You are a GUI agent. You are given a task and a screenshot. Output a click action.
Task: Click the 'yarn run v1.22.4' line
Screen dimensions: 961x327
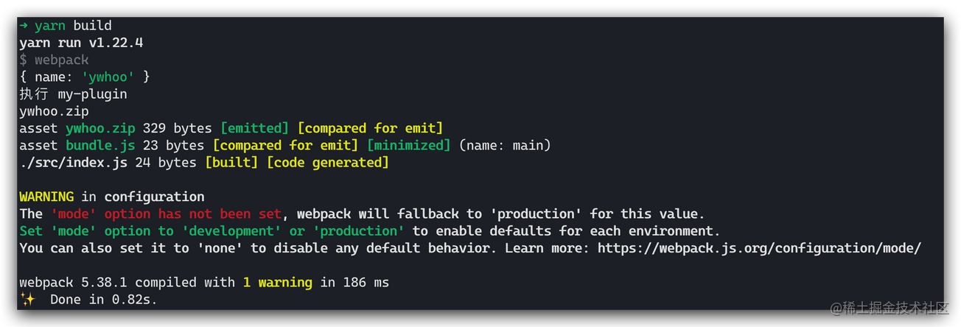click(81, 43)
